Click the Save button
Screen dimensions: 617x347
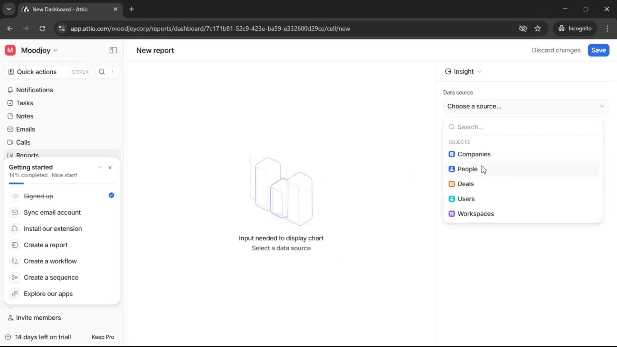tap(598, 50)
